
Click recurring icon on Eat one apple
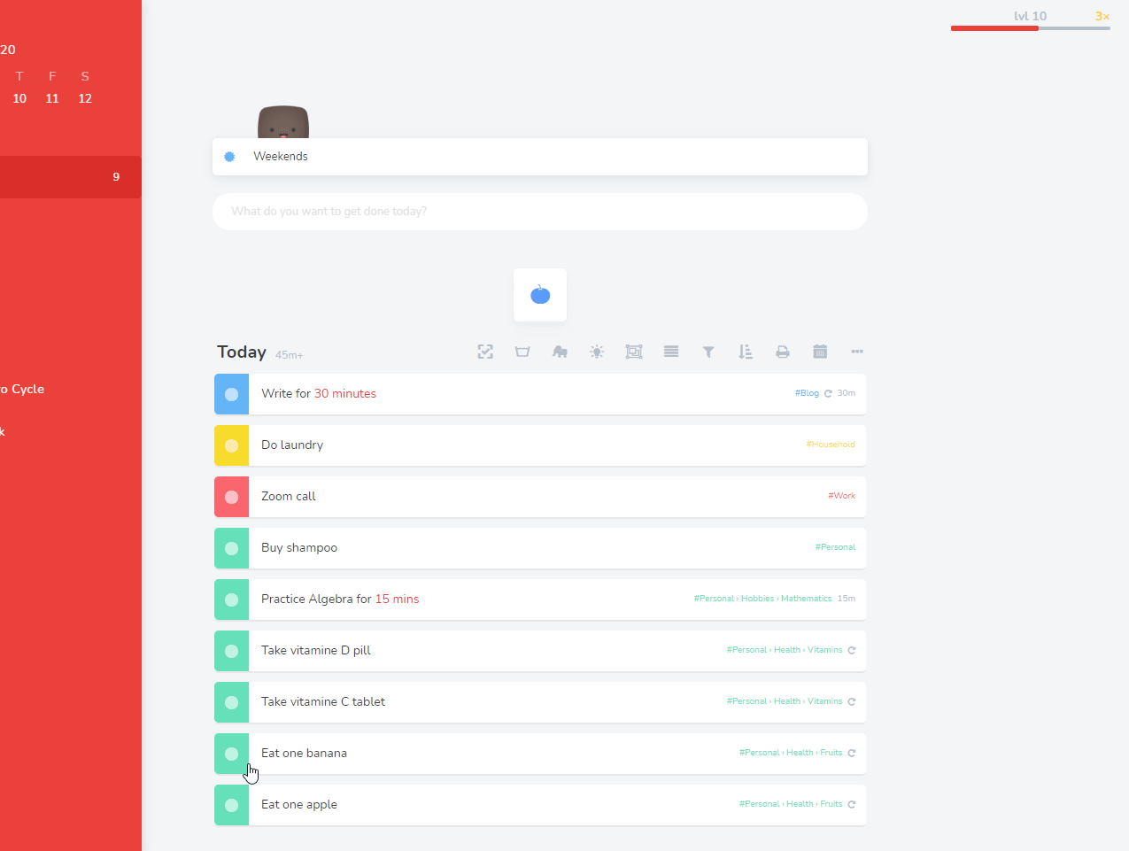(x=852, y=804)
